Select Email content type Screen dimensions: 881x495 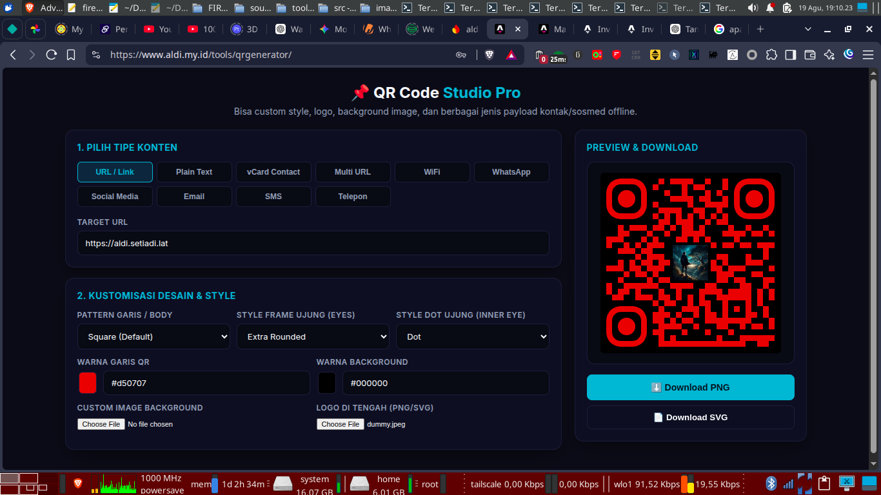click(194, 197)
